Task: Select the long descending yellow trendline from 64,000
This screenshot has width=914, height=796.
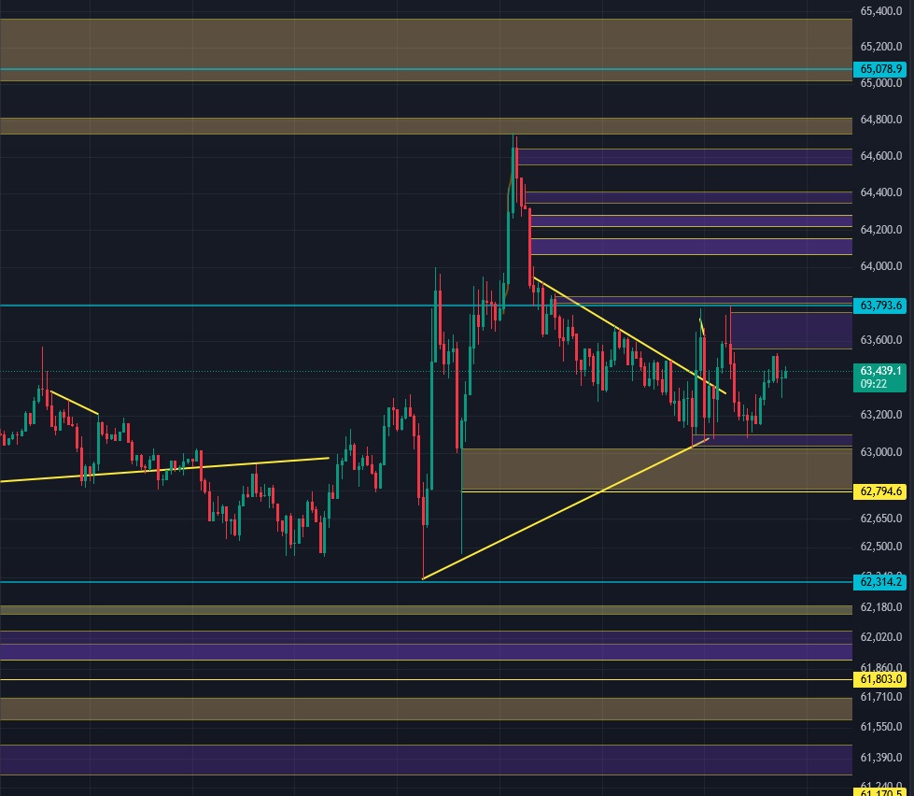Action: [629, 336]
